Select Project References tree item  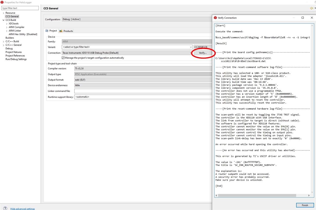[15, 56]
